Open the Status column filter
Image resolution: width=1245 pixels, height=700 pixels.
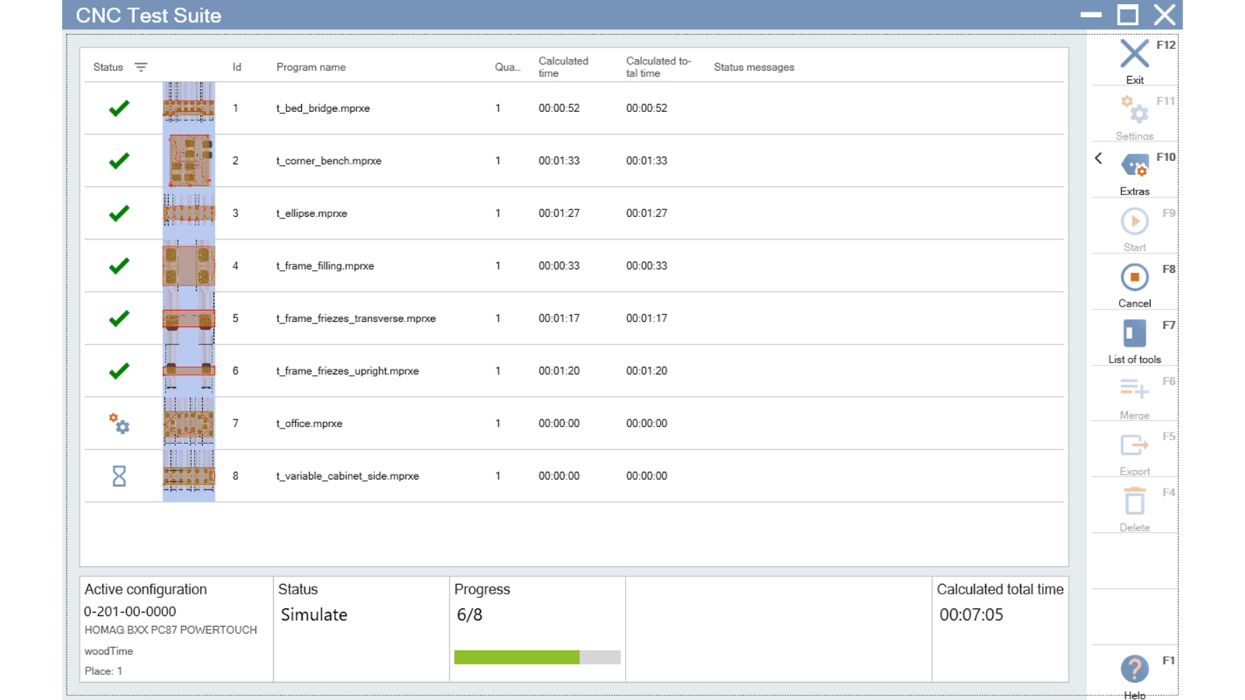pyautogui.click(x=140, y=67)
